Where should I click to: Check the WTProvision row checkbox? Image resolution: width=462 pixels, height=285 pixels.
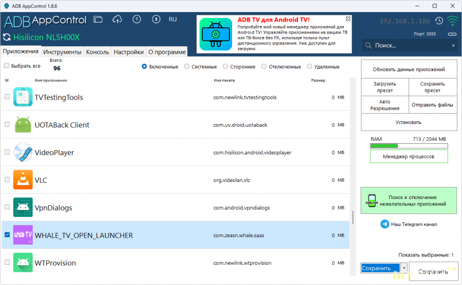tap(8, 262)
